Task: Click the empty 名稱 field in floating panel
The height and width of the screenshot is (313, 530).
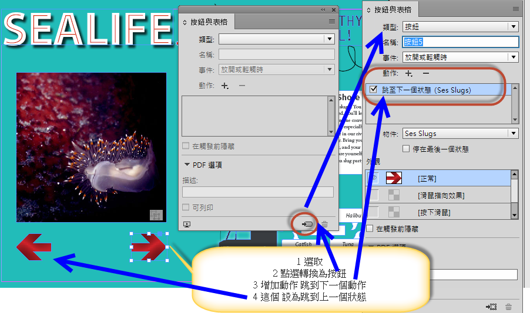Action: (277, 55)
